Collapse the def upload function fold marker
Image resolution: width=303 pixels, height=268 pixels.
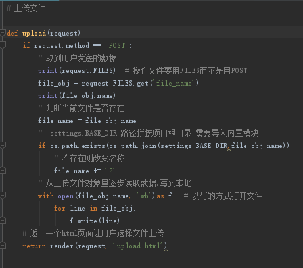tap(3, 33)
